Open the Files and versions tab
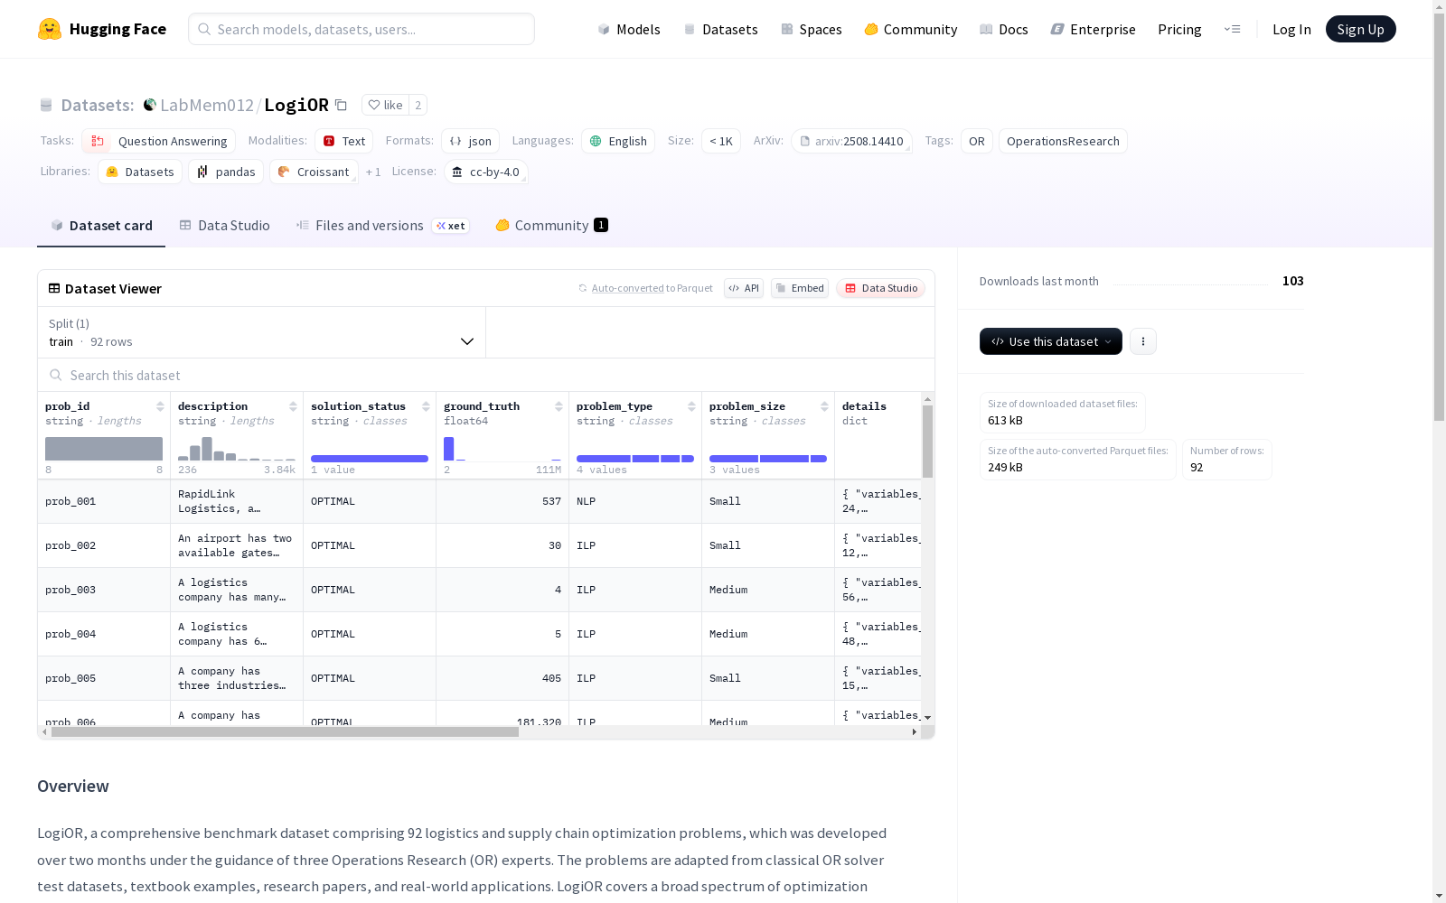Viewport: 1446px width, 903px height. (x=382, y=226)
